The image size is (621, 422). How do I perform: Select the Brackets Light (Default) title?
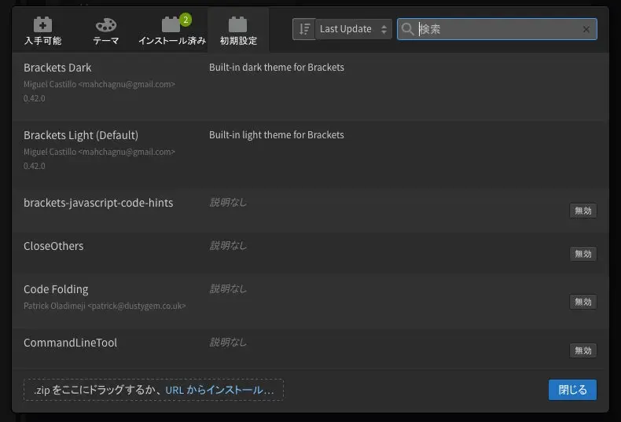(81, 135)
